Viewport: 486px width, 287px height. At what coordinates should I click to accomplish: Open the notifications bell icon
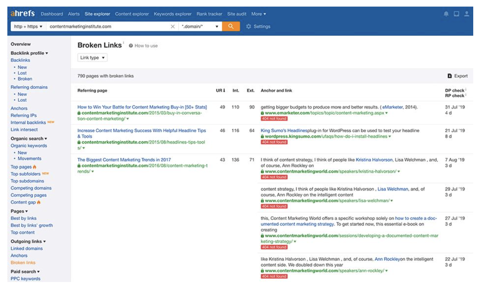(446, 14)
